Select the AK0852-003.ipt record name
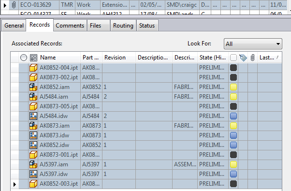This screenshot has height=191, width=291. pyautogui.click(x=58, y=184)
